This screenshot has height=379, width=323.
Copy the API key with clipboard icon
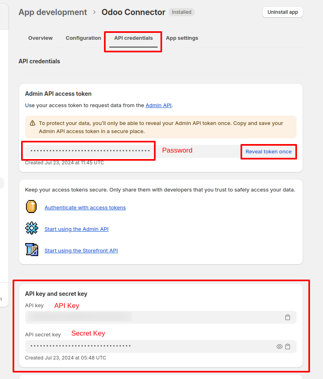(x=287, y=317)
